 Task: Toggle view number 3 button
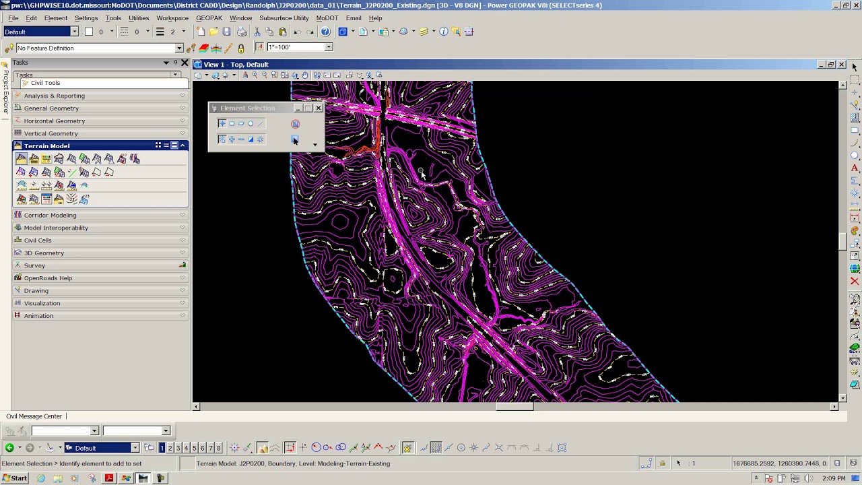tap(178, 448)
